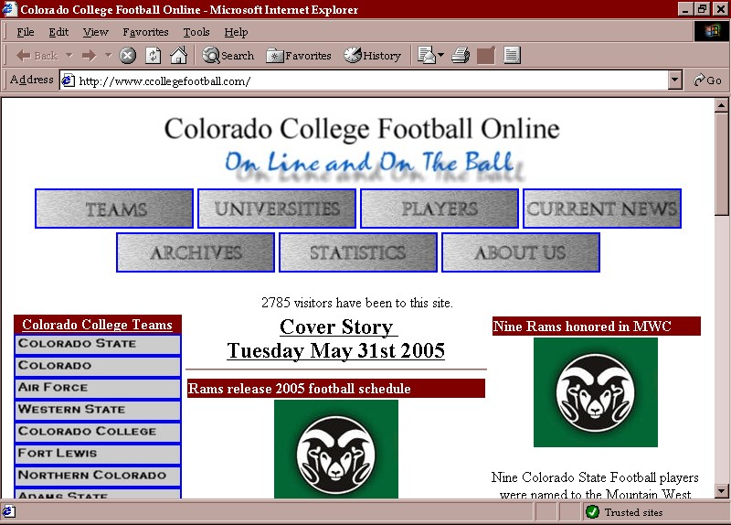Viewport: 731px width, 525px height.
Task: Select the Colorado College team button
Action: [x=98, y=432]
